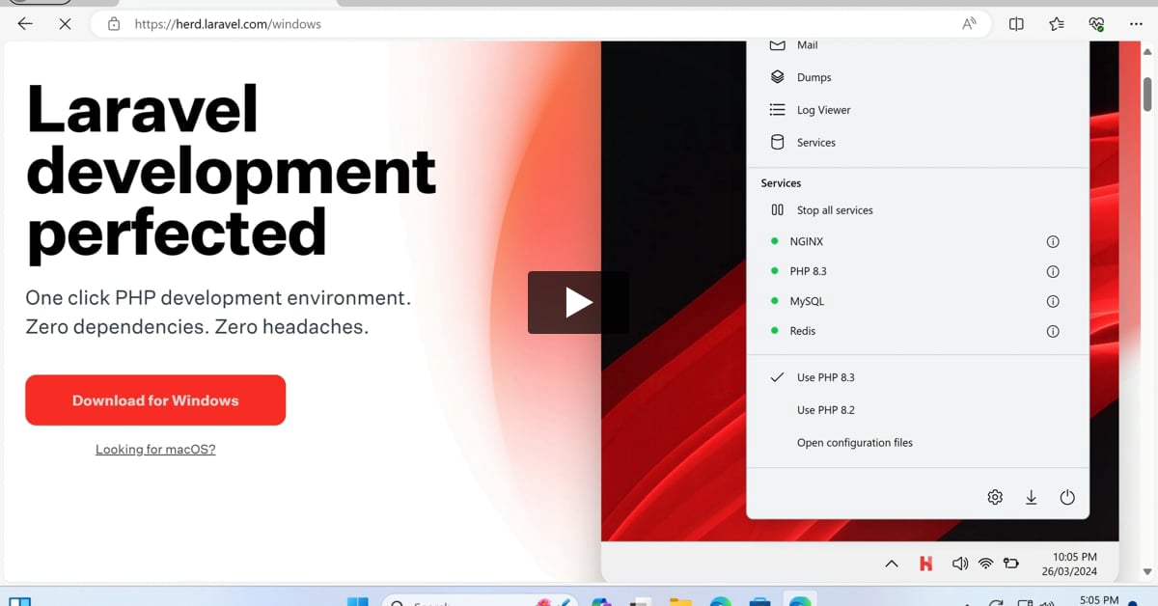1158x606 pixels.
Task: Follow the Looking for macOS? link
Action: [155, 450]
